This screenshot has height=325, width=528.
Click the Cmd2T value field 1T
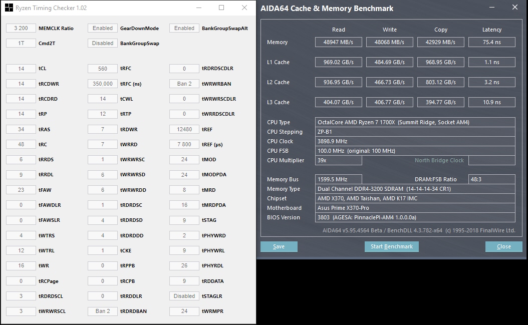pyautogui.click(x=21, y=43)
